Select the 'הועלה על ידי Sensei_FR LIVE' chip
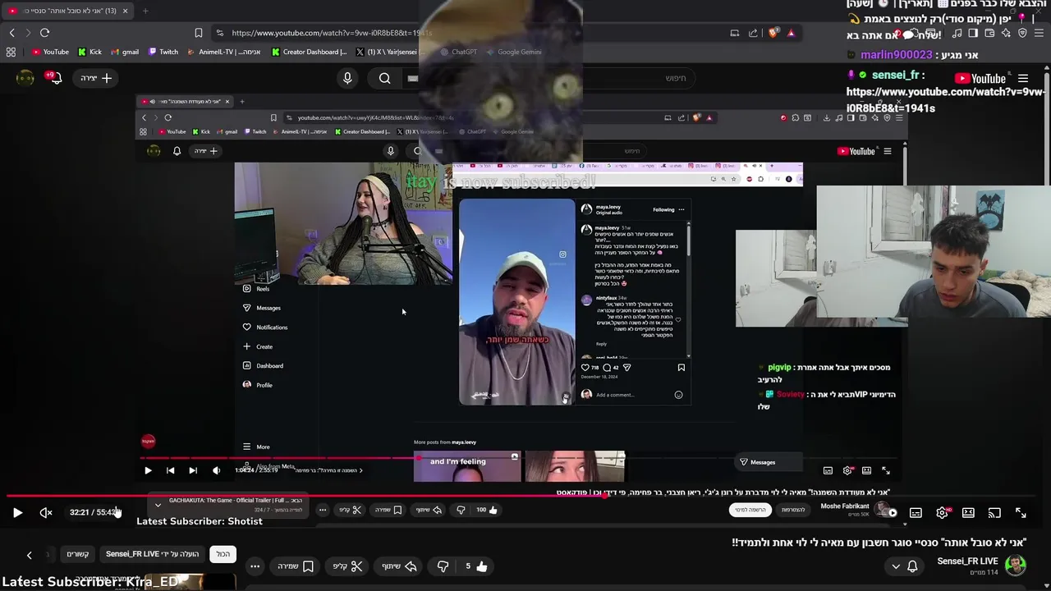Screen dimensions: 1051x591 [153, 554]
